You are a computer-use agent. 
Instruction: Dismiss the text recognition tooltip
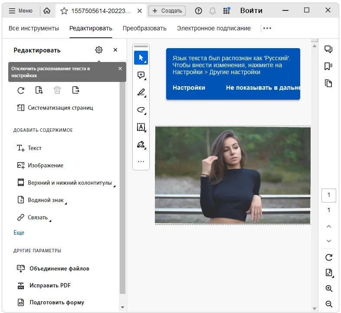pos(120,68)
